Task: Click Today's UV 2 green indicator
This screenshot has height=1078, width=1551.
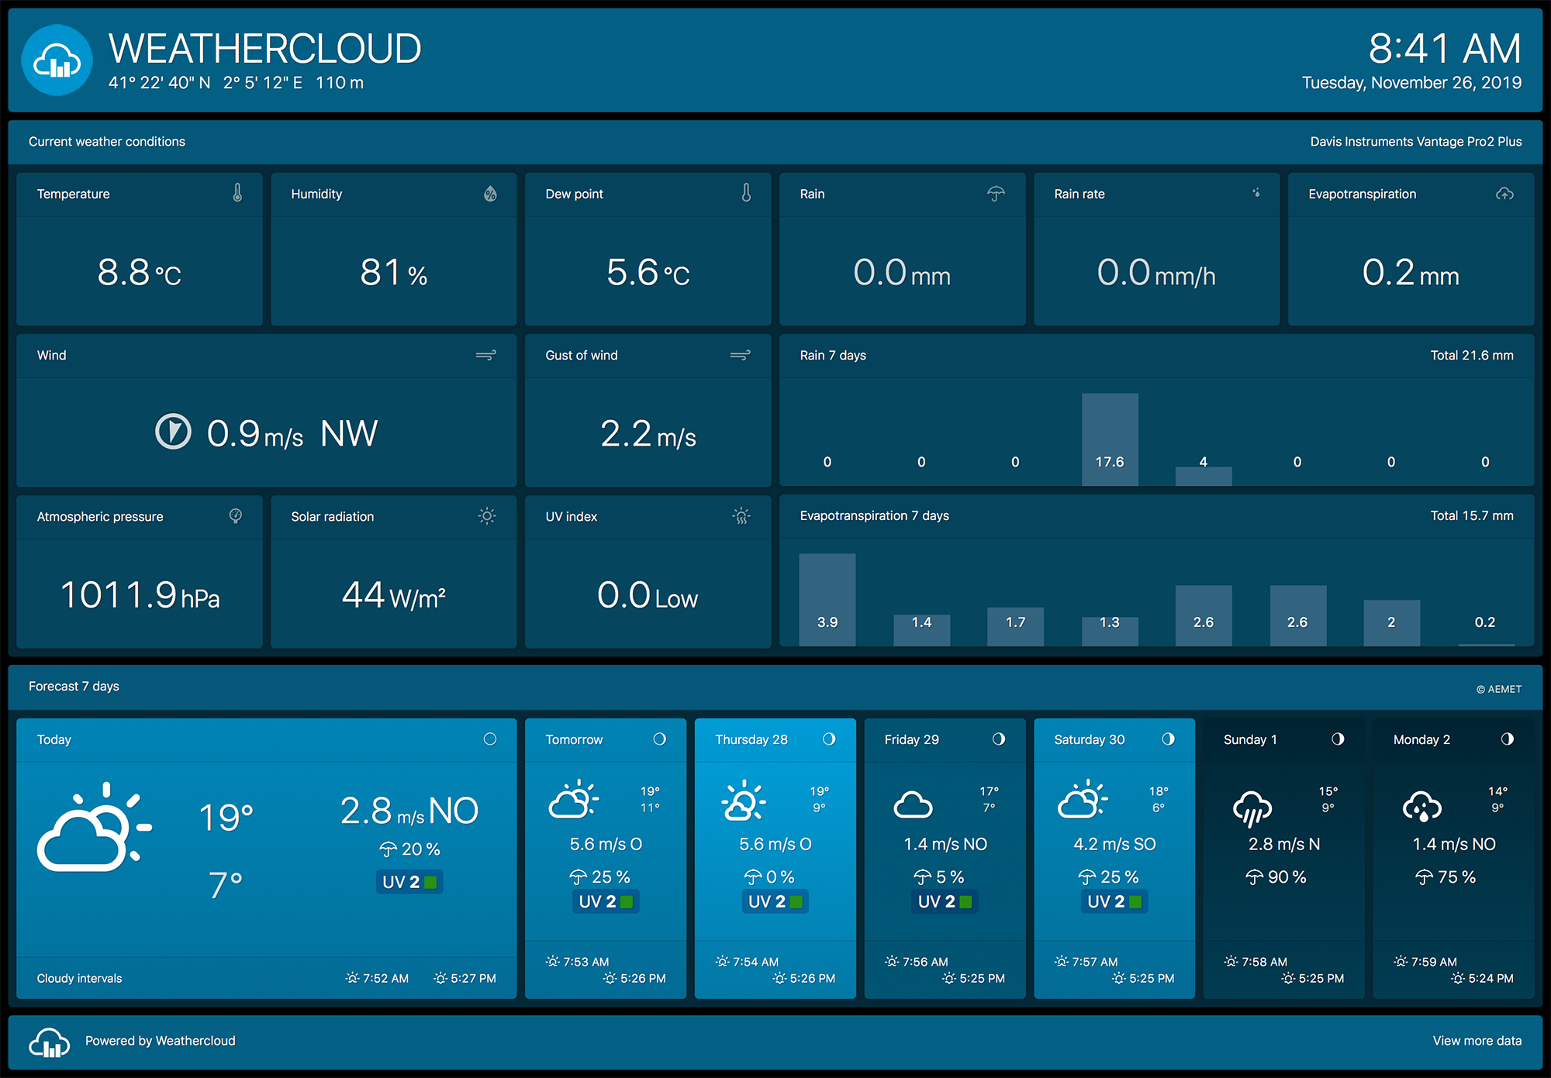Action: click(430, 882)
